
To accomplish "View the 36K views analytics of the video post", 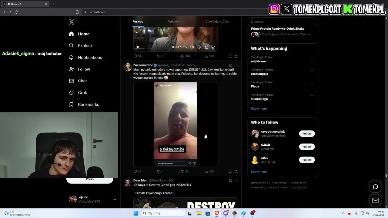I will pyautogui.click(x=209, y=56).
